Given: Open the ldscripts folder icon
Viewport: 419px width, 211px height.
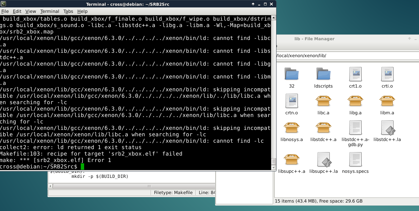Looking at the screenshot, I should coord(323,74).
